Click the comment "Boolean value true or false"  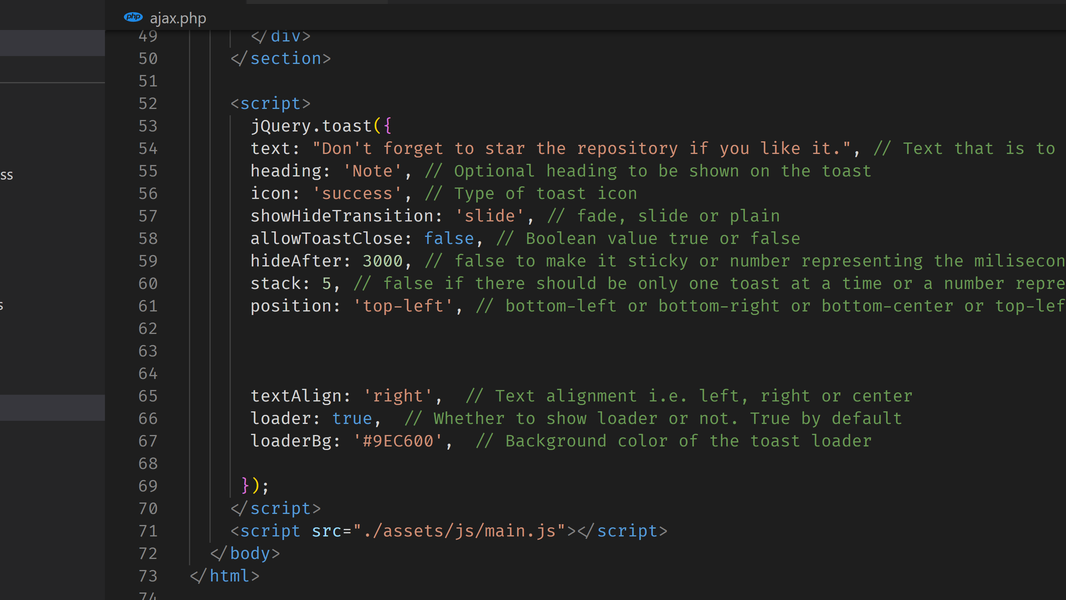tap(648, 238)
